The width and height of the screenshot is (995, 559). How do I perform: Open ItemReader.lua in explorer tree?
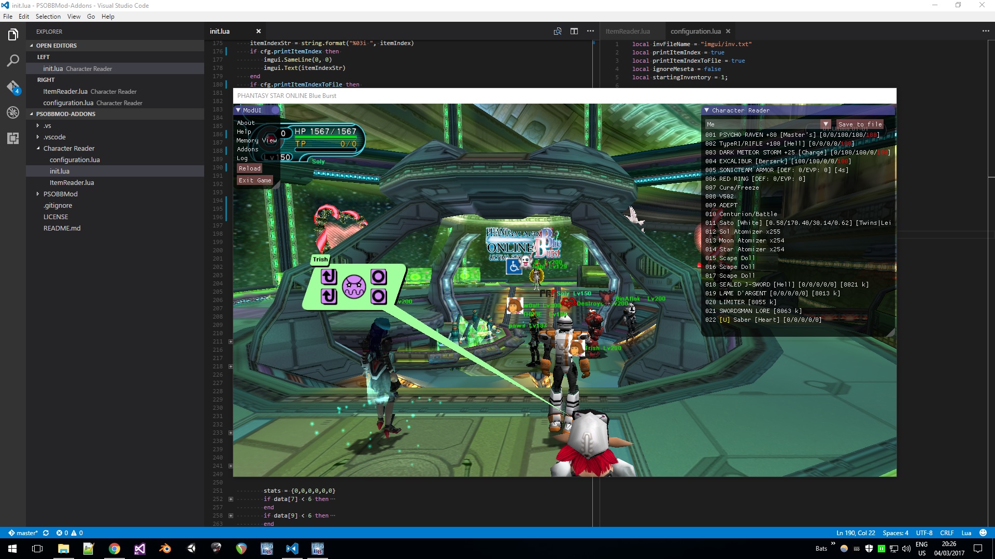(x=72, y=182)
